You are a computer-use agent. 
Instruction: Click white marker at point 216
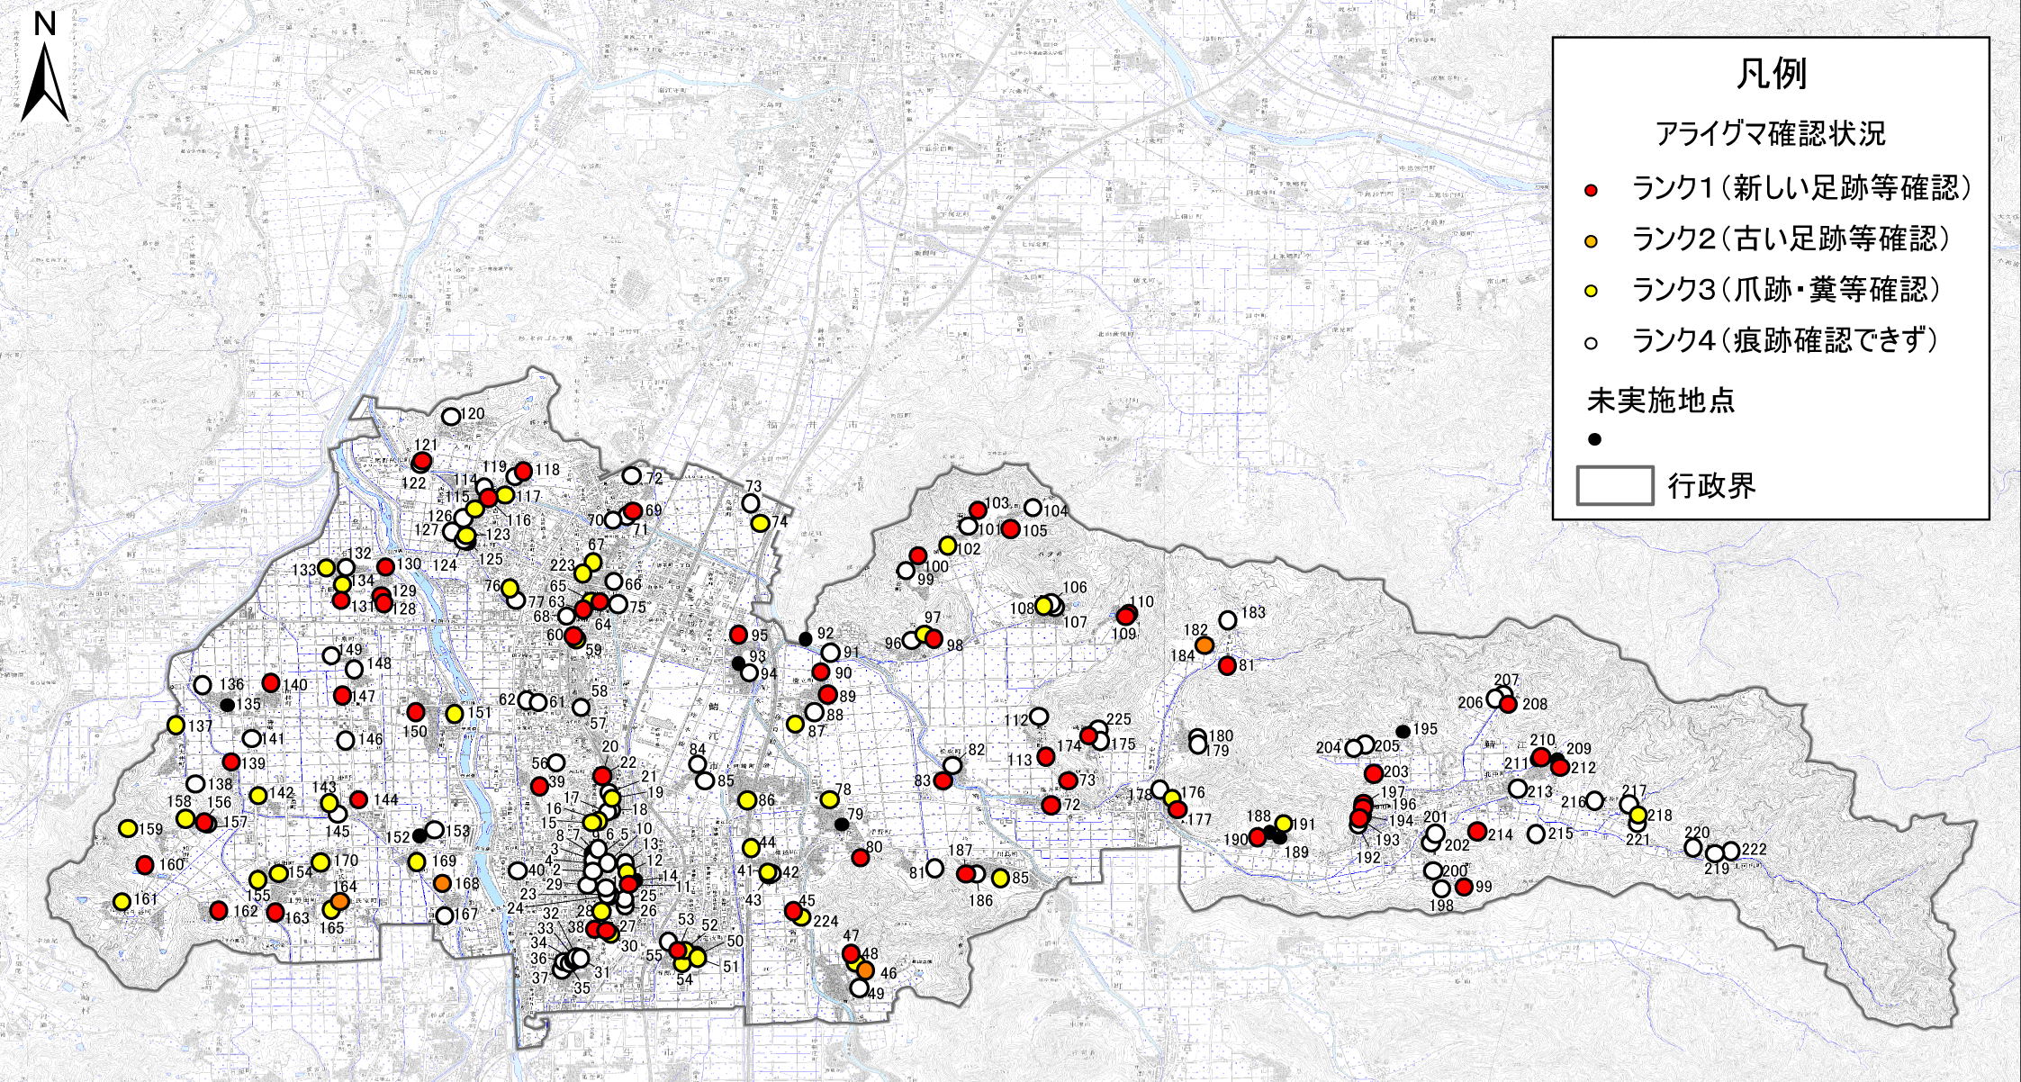[x=1594, y=800]
